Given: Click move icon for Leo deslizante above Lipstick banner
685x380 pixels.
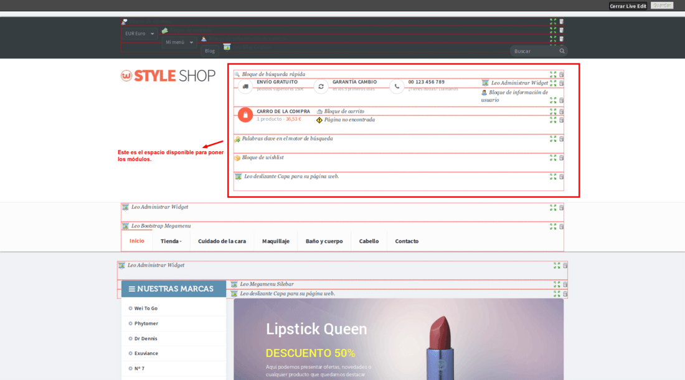Looking at the screenshot, I should tap(557, 294).
